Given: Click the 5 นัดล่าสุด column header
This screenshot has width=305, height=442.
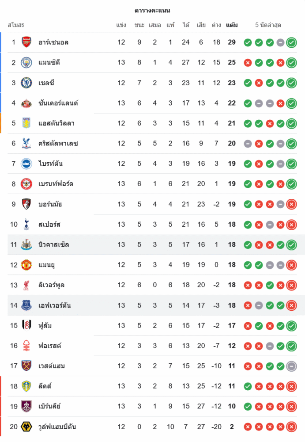Looking at the screenshot, I should pyautogui.click(x=268, y=25).
